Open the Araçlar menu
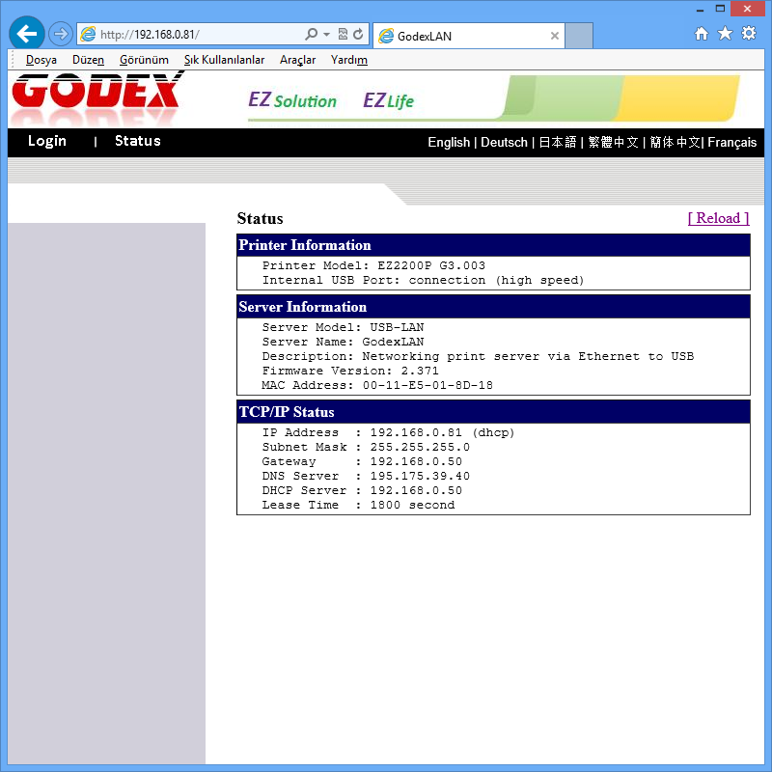The height and width of the screenshot is (772, 772). click(297, 60)
